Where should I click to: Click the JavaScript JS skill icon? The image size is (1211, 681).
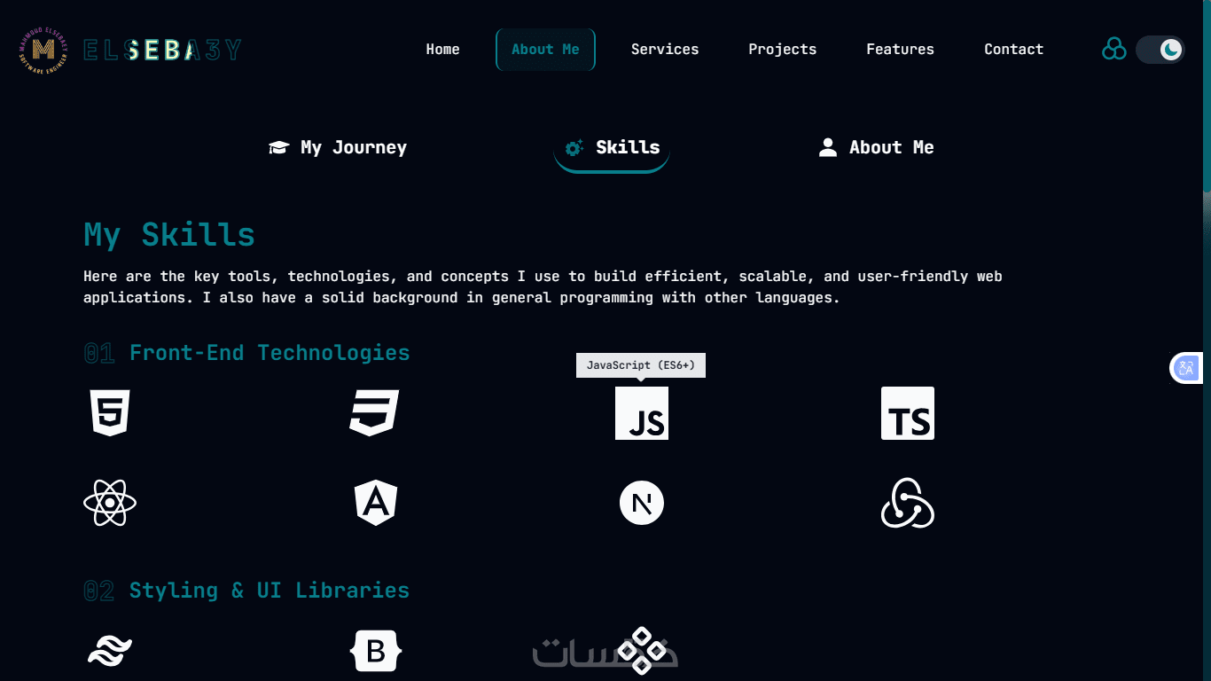pyautogui.click(x=642, y=413)
